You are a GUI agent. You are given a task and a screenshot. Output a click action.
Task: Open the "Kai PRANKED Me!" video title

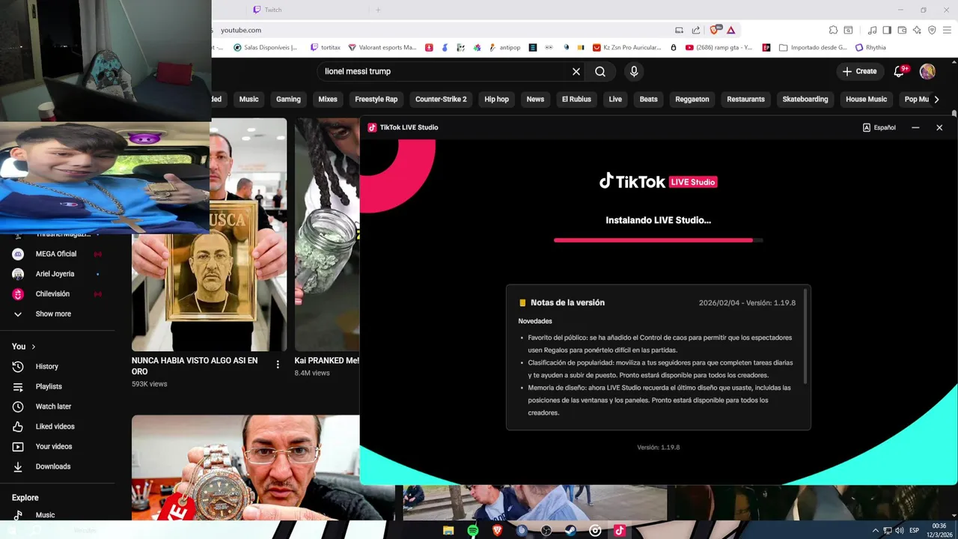point(327,361)
